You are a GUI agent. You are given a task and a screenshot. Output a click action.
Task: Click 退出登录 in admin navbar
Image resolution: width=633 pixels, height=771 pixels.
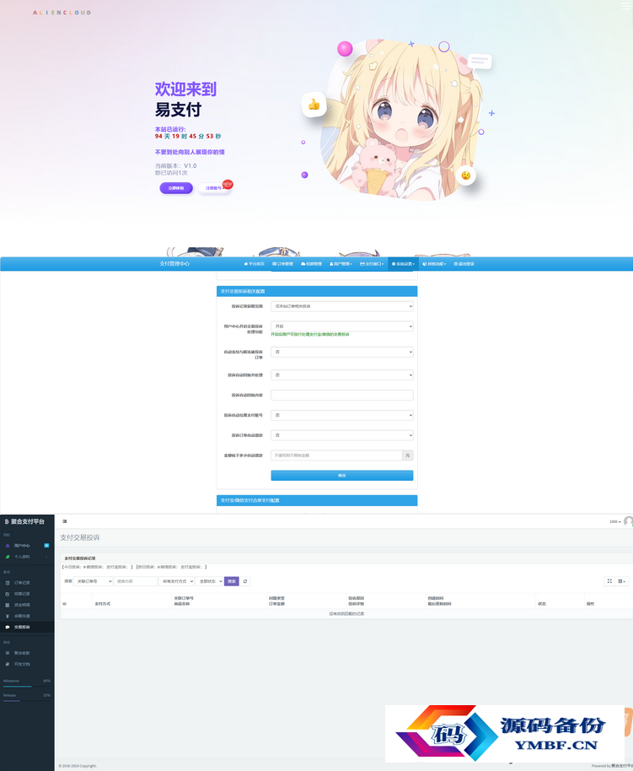(464, 264)
